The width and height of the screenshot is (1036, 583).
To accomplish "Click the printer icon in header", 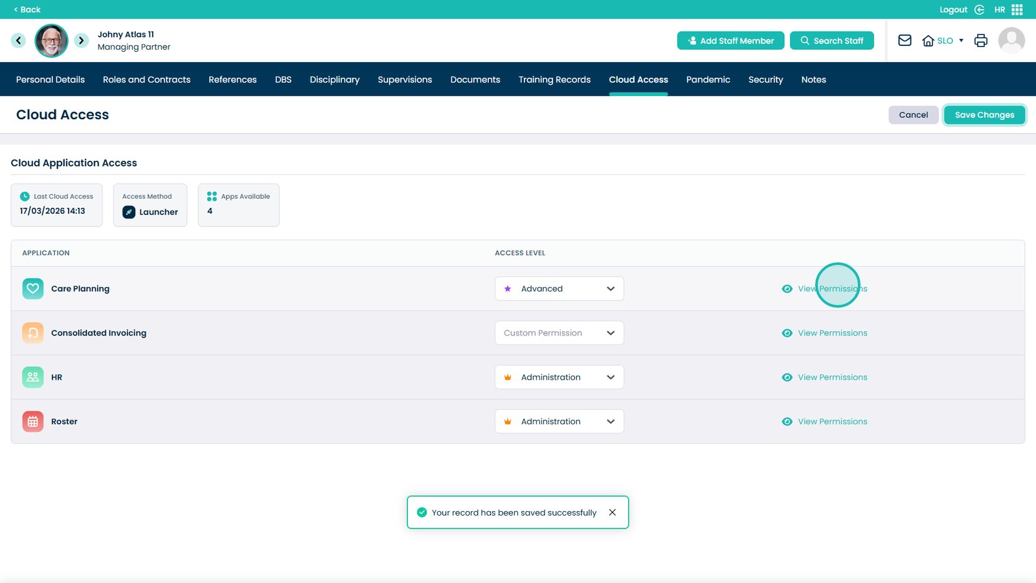I will (980, 40).
